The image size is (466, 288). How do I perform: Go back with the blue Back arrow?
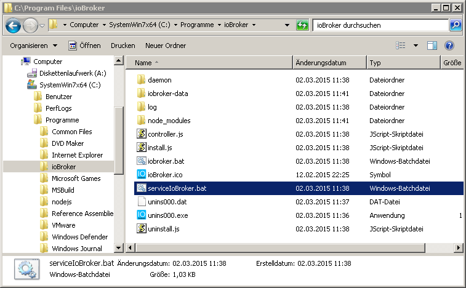click(x=13, y=26)
